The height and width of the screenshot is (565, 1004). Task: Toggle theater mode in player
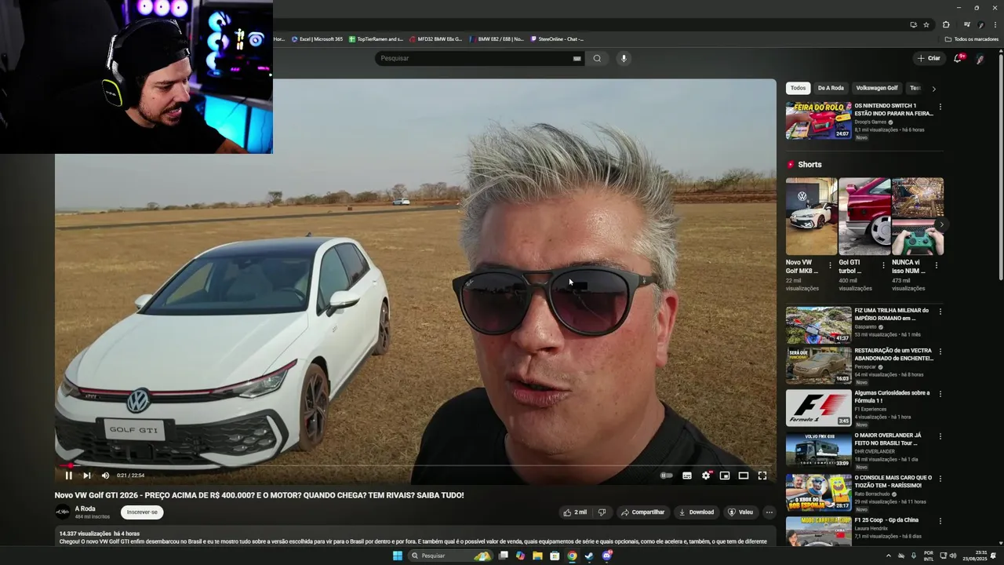744,476
